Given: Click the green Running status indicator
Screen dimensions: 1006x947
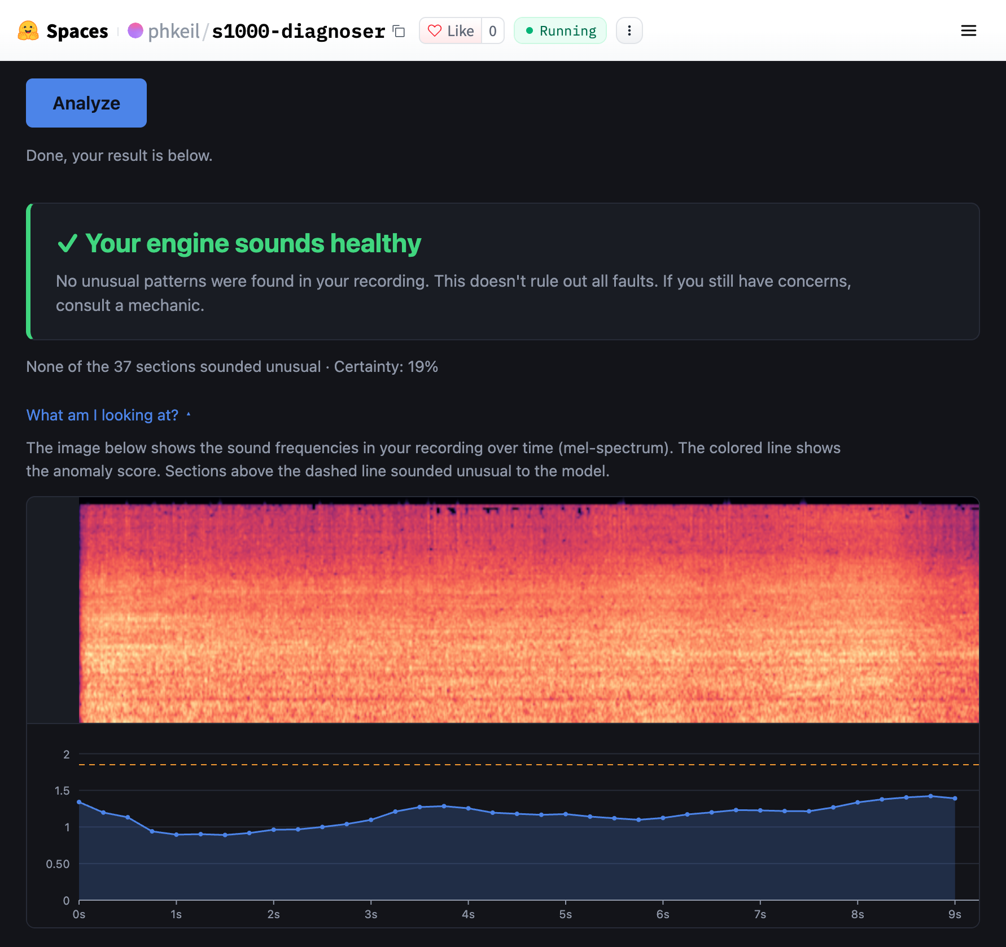Looking at the screenshot, I should (560, 30).
